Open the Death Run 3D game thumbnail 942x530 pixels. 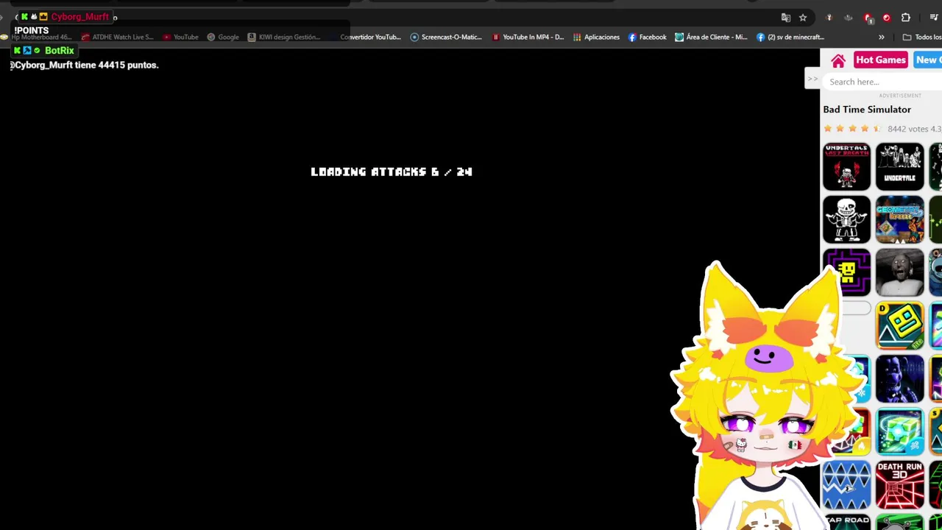point(899,484)
